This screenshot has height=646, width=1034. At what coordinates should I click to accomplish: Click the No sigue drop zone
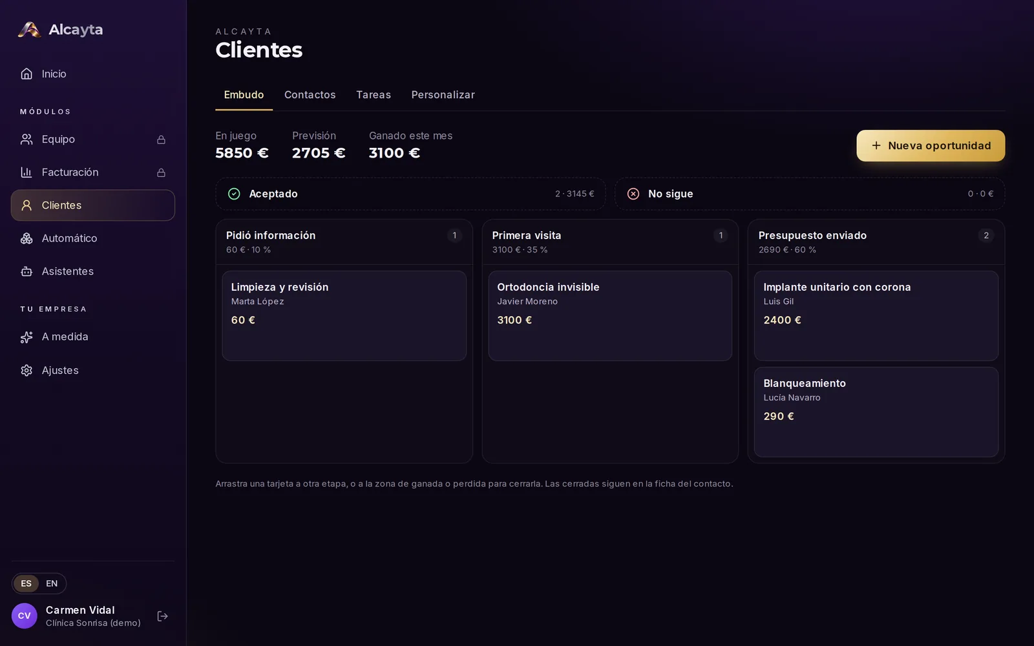pyautogui.click(x=810, y=194)
